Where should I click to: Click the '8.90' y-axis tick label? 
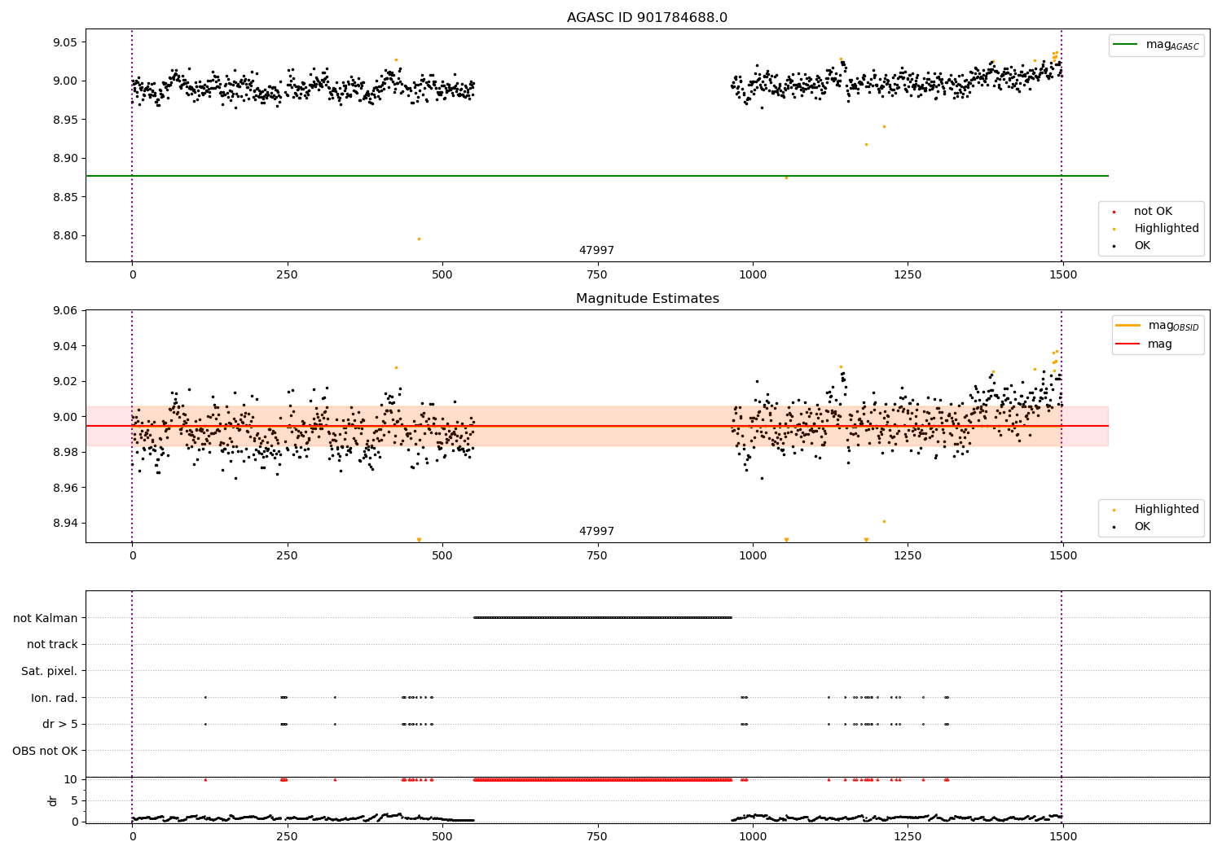point(65,159)
